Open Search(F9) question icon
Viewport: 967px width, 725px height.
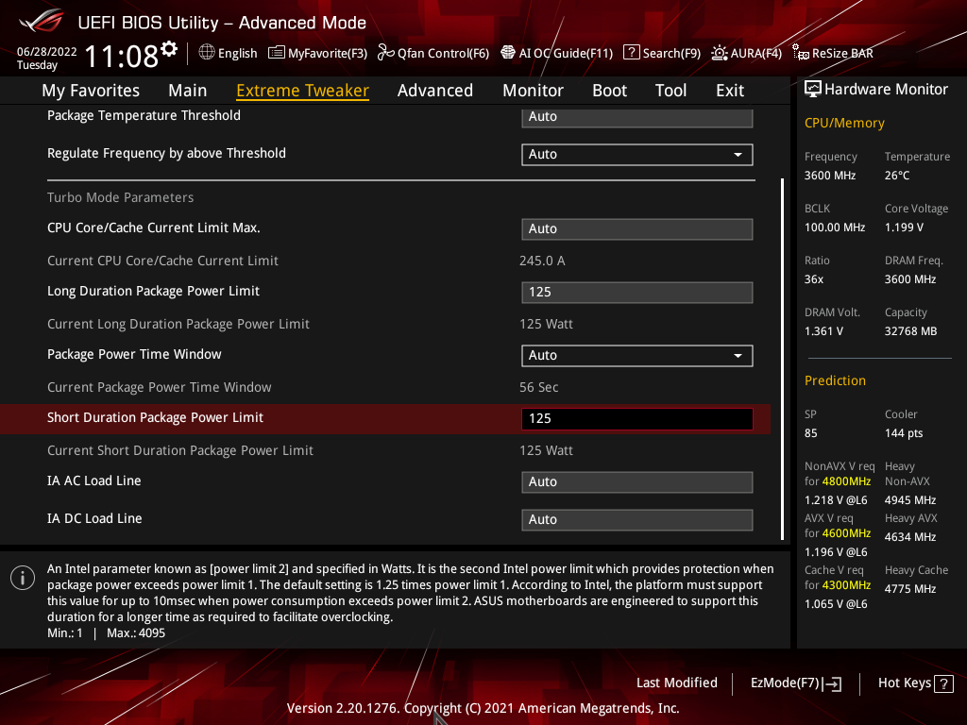[x=631, y=53]
